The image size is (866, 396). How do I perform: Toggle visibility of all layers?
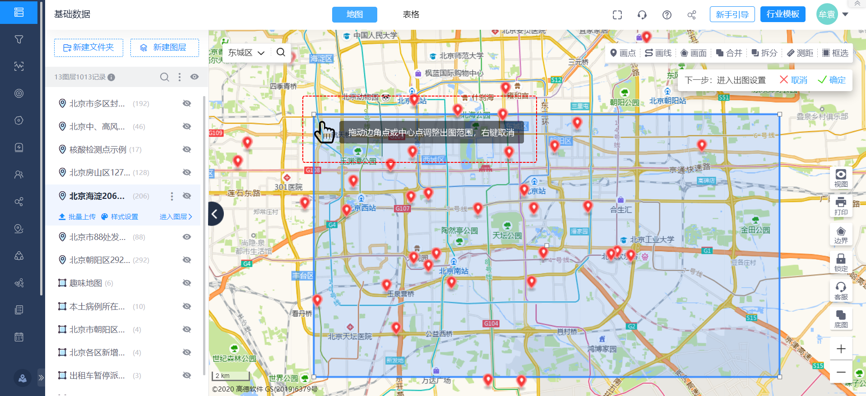[x=195, y=77]
